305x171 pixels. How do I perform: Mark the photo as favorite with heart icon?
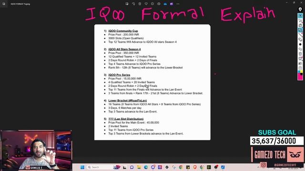point(146,4)
